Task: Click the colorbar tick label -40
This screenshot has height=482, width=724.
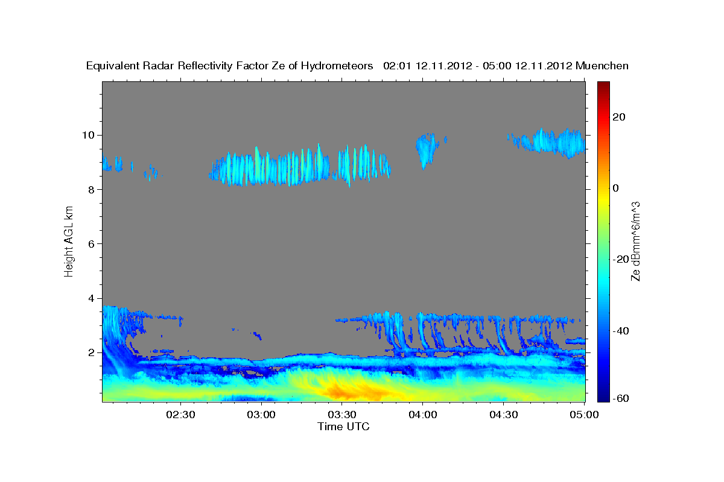Action: (x=621, y=330)
